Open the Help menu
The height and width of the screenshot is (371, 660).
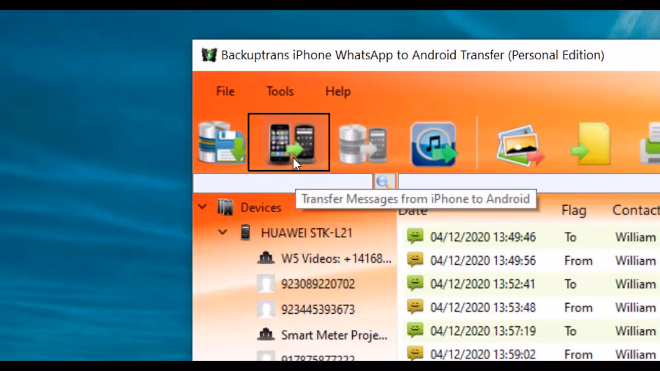[x=338, y=91]
